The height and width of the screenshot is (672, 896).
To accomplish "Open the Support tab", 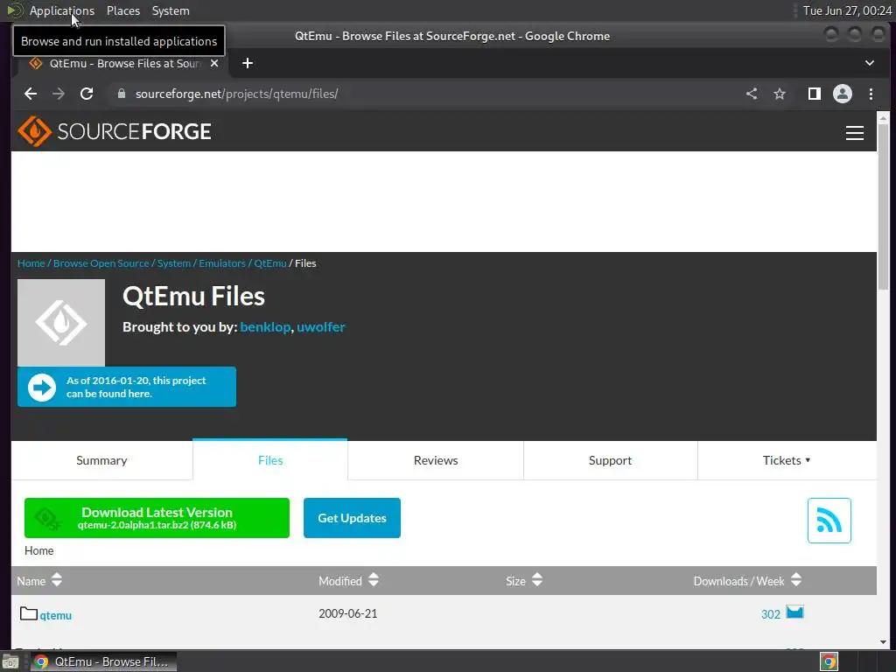I will click(x=610, y=460).
